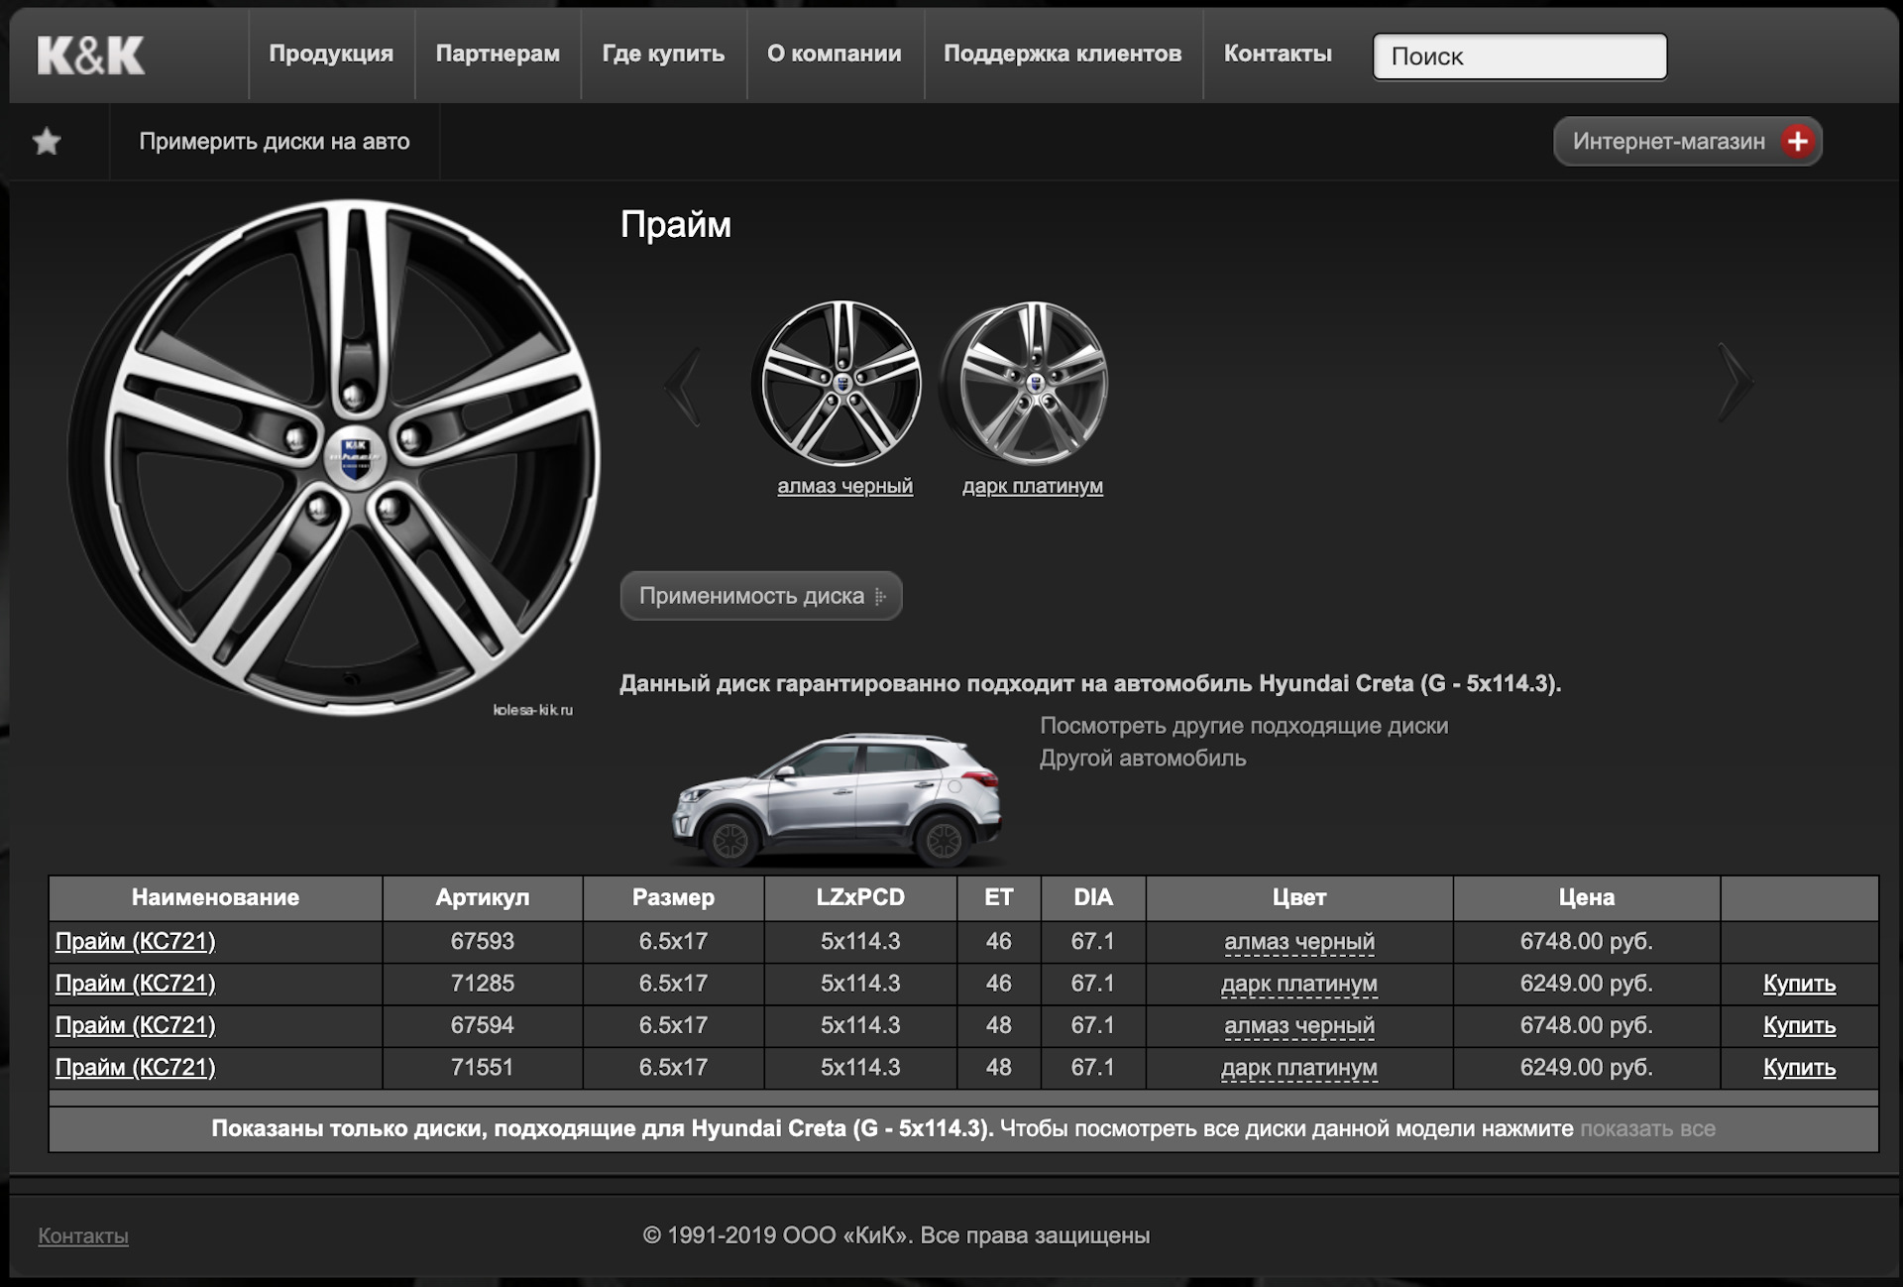Viewport: 1903px width, 1287px height.
Task: Click дарк платинум color in row 71551
Action: tap(1299, 1068)
